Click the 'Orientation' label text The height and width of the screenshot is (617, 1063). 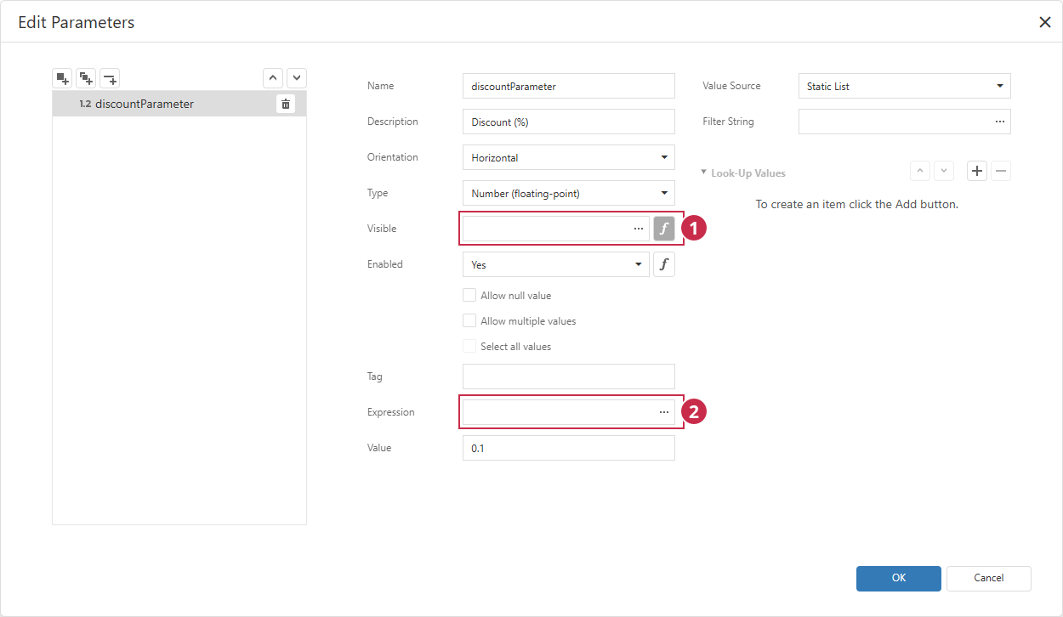[x=393, y=157]
